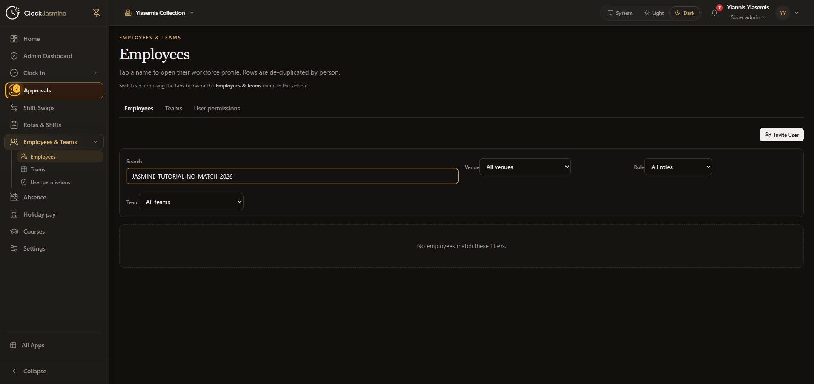
Task: Switch theme to Light
Action: click(x=653, y=13)
